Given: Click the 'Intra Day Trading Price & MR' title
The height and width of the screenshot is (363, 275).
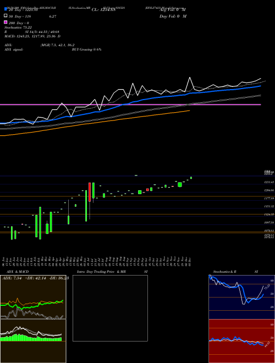Looking at the screenshot, I should (101, 272).
